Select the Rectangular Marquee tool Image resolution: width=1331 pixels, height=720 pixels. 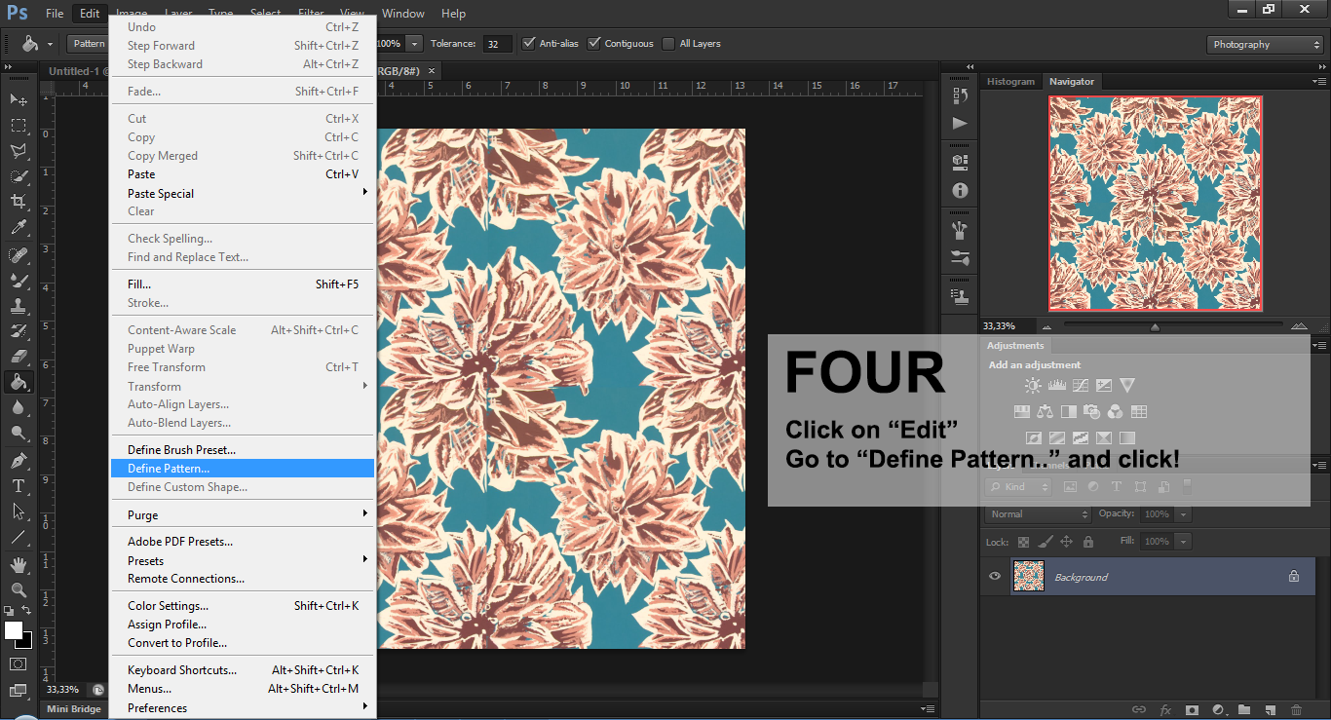tap(19, 126)
